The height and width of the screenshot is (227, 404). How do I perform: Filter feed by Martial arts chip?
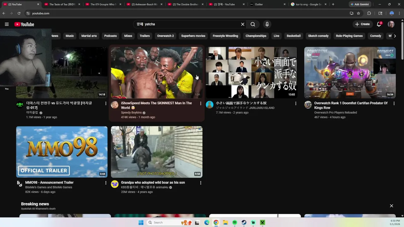(89, 36)
